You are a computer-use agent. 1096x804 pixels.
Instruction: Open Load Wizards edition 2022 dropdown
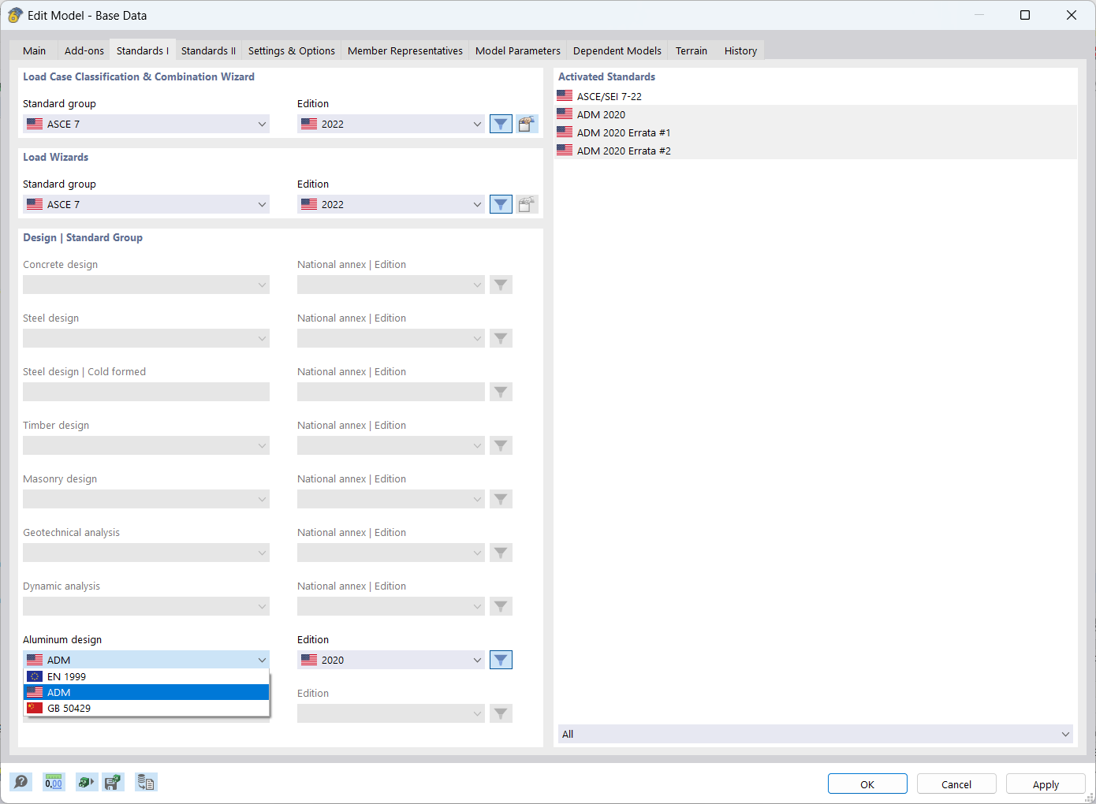(x=390, y=204)
